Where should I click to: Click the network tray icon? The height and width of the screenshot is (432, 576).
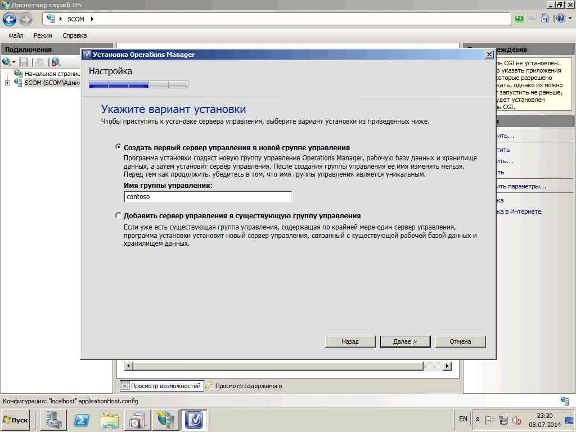503,420
